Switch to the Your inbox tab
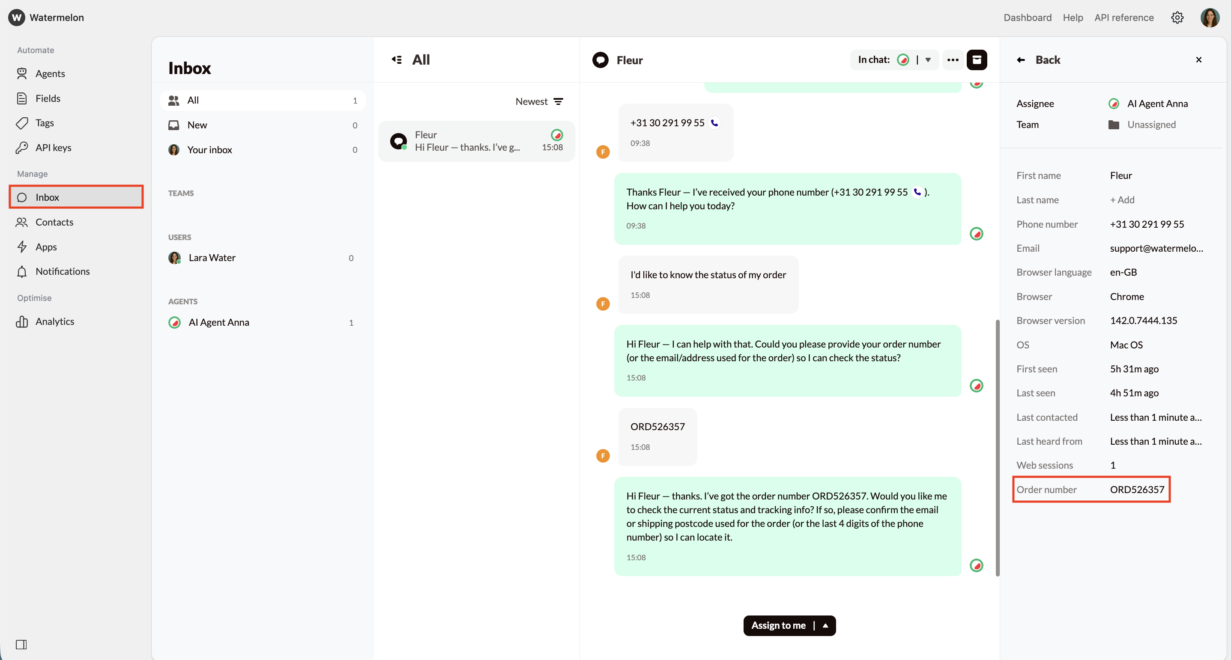The height and width of the screenshot is (660, 1231). coord(209,149)
